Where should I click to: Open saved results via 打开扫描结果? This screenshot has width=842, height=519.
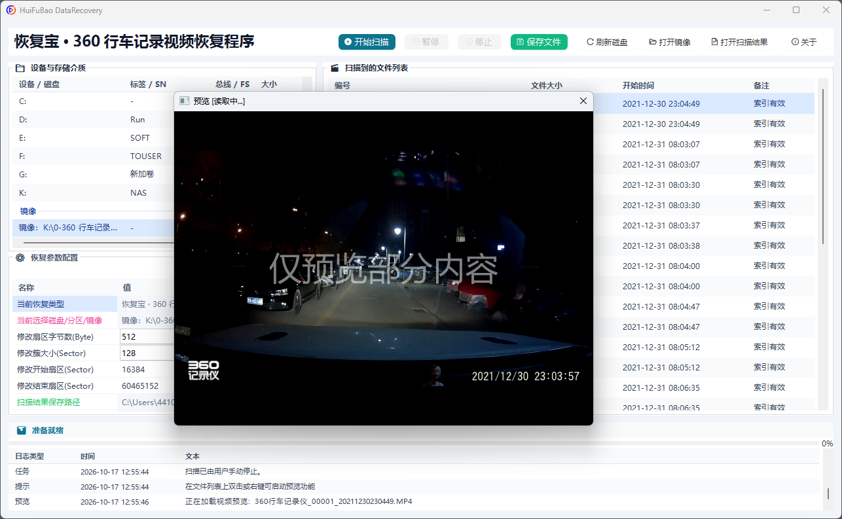739,42
